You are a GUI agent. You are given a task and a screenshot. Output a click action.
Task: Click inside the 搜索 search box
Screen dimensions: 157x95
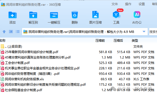pos(153,32)
